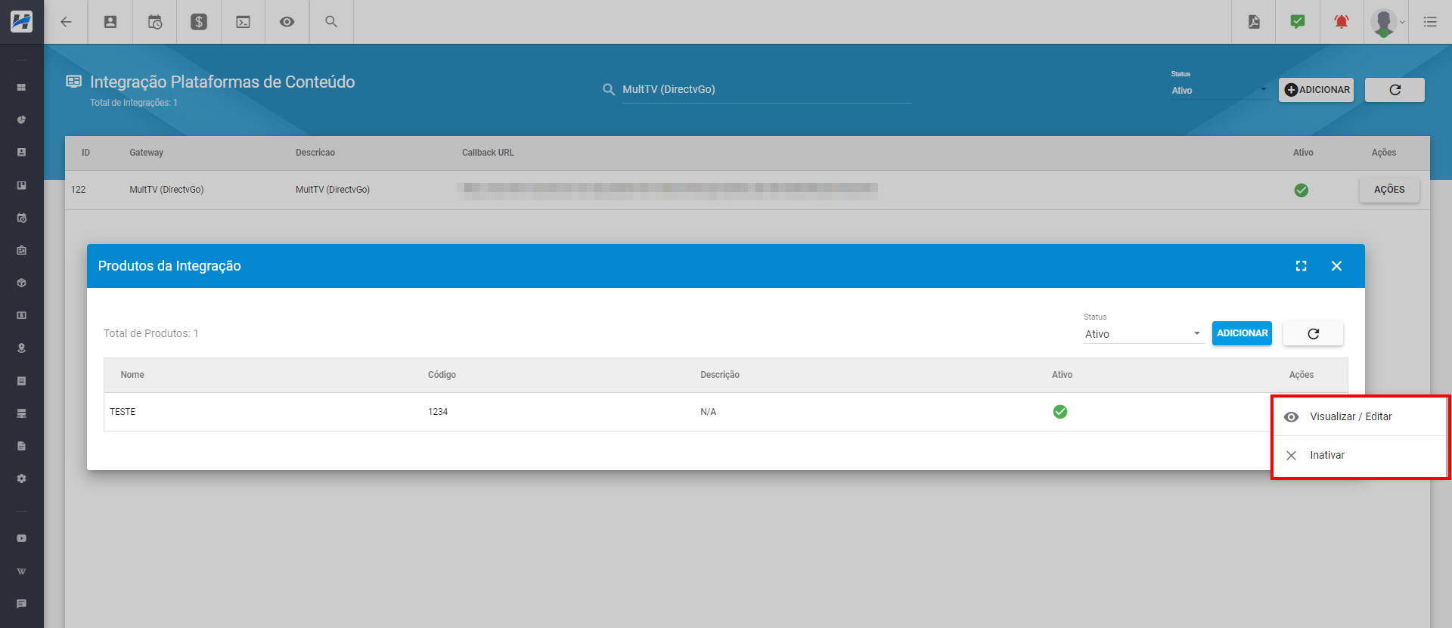Click the eye icon in top toolbar
Image resolution: width=1452 pixels, height=628 pixels.
(x=287, y=22)
